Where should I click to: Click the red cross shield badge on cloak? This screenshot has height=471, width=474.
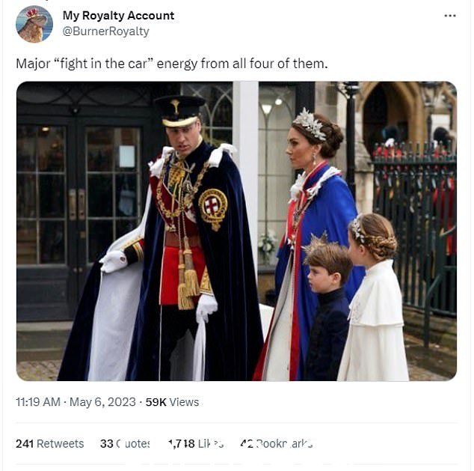point(213,207)
